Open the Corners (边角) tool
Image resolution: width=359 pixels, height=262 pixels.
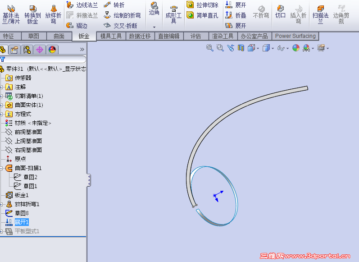point(154,9)
